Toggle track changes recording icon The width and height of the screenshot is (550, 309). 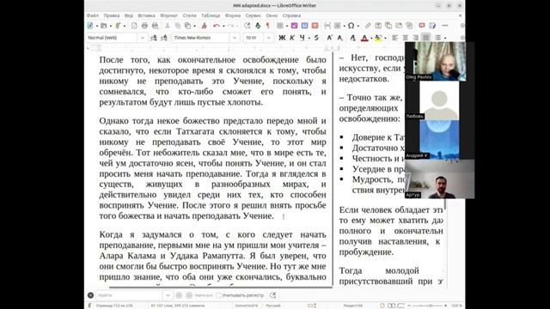pos(432,26)
